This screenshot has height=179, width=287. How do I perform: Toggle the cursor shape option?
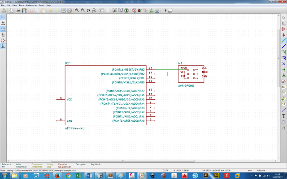[3, 35]
